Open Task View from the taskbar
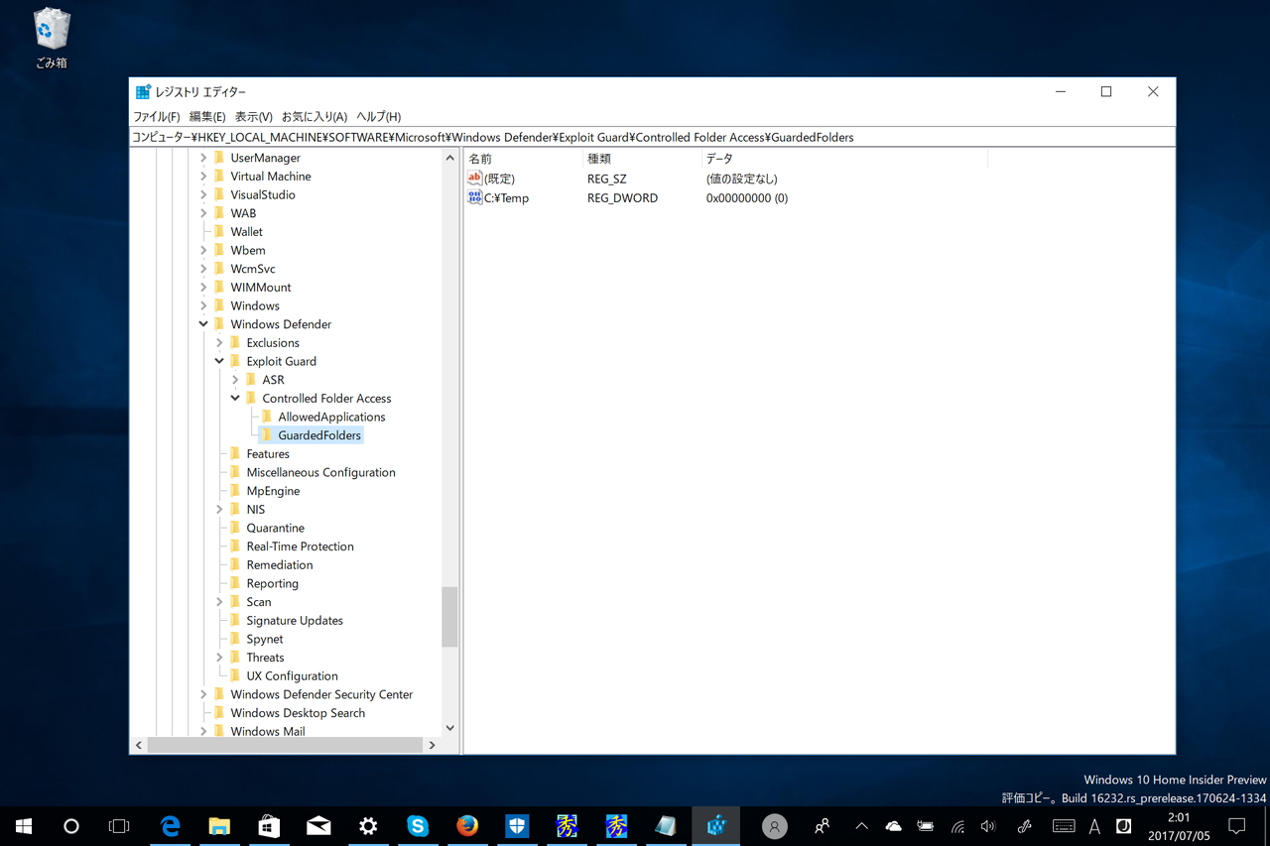Screen dimensions: 1270x846 pos(119,826)
